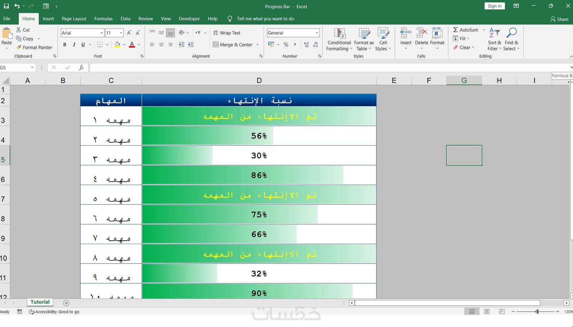Switch to the Data tab

click(125, 19)
